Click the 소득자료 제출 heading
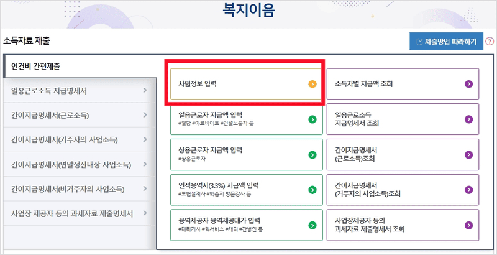The width and height of the screenshot is (497, 255). (x=26, y=41)
